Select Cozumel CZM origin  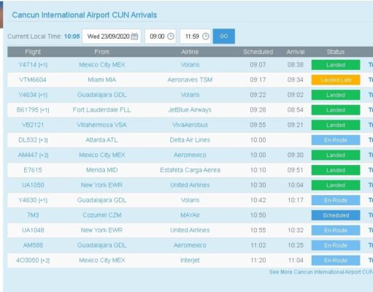pyautogui.click(x=102, y=215)
